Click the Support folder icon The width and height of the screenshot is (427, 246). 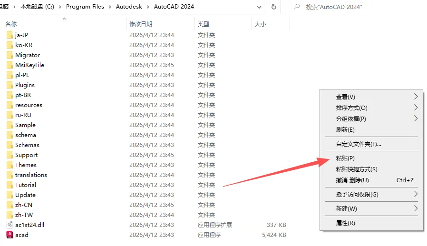click(10, 155)
